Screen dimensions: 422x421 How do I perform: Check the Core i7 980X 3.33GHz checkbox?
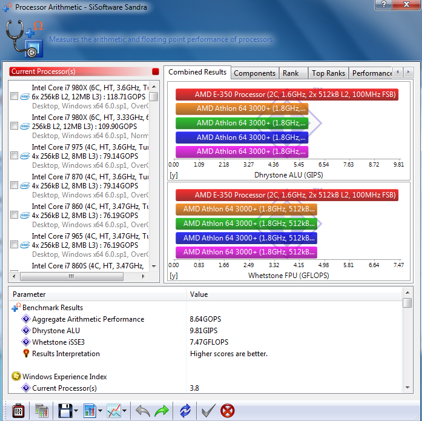(x=14, y=126)
